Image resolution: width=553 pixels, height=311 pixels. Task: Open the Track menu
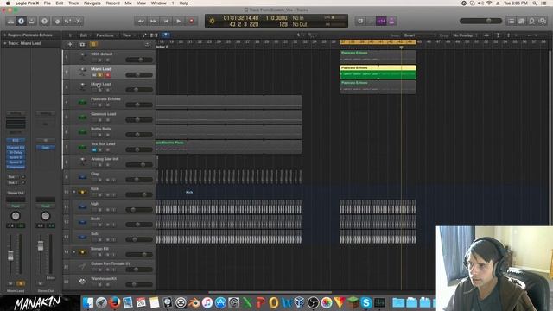[x=73, y=3]
